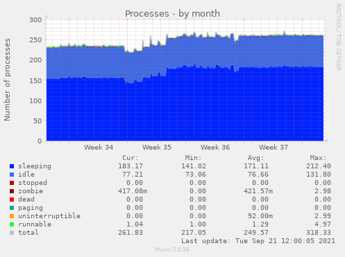Click uninterruptible average value 92.00m

(x=260, y=216)
